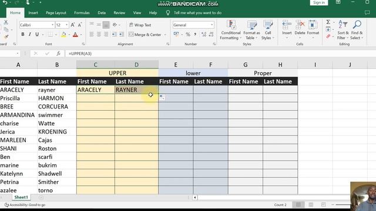376x211 pixels.
Task: Click the Auto Fill Options icon
Action: point(162,97)
